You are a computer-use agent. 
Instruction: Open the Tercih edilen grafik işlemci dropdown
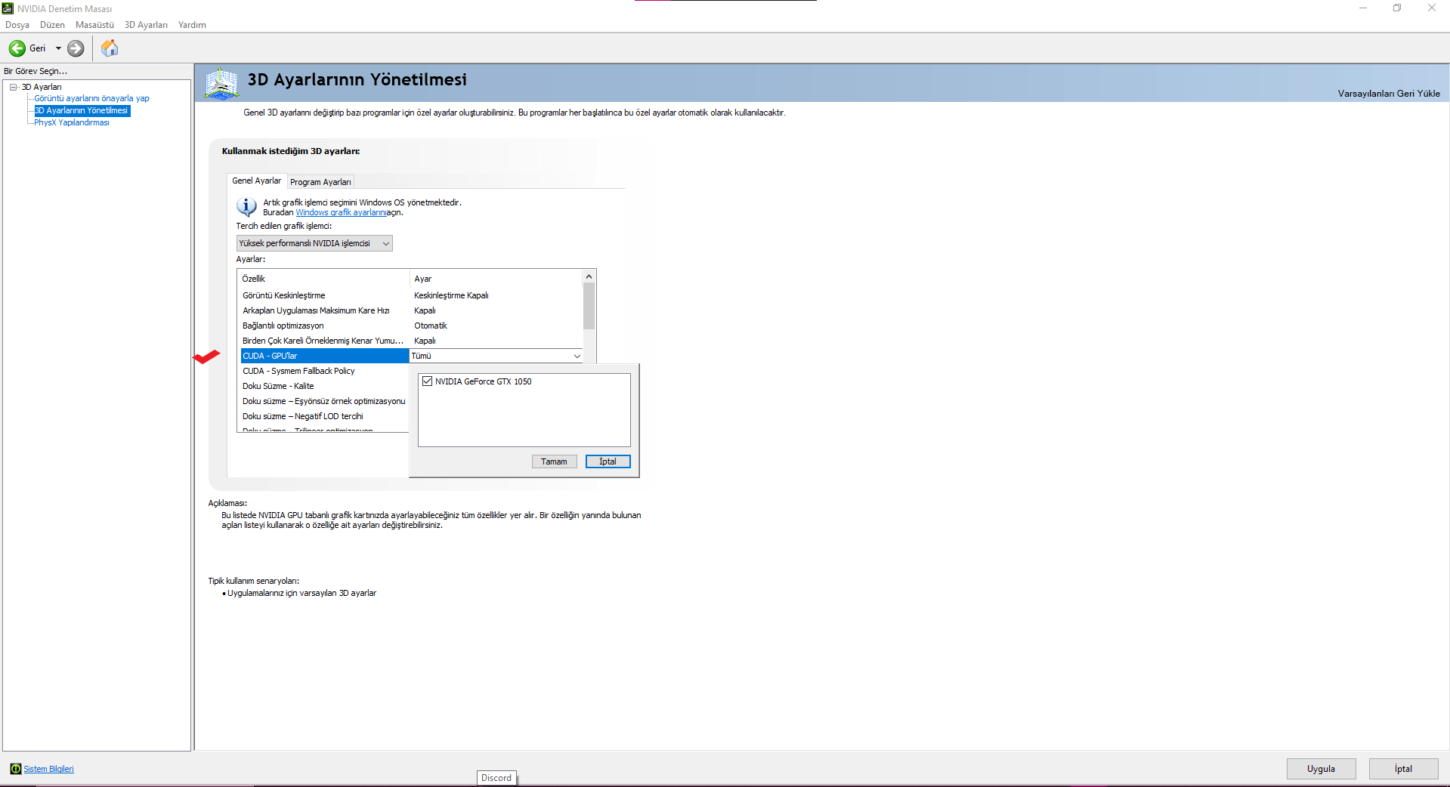[x=314, y=243]
